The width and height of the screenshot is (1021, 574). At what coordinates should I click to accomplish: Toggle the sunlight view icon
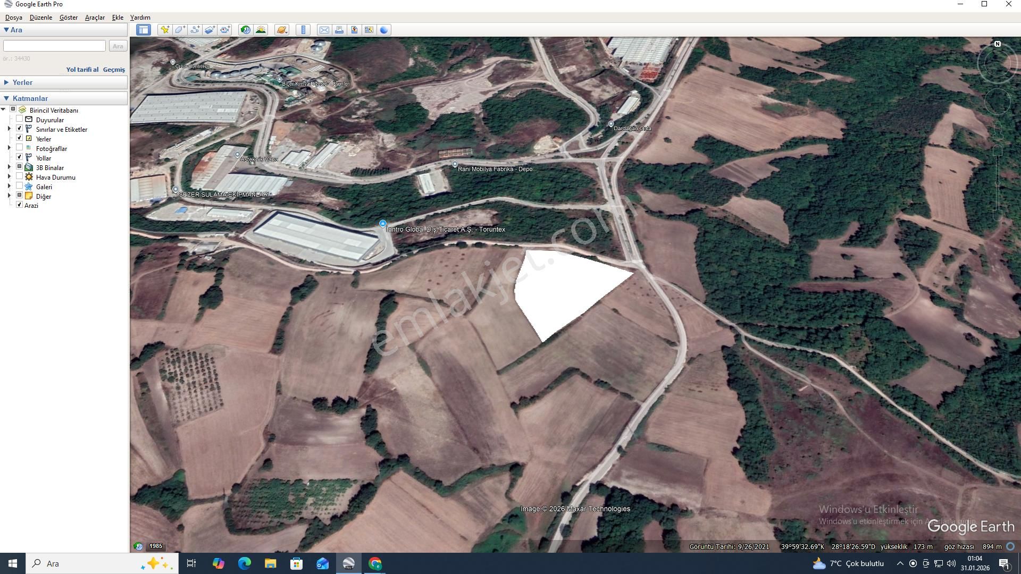click(x=261, y=30)
